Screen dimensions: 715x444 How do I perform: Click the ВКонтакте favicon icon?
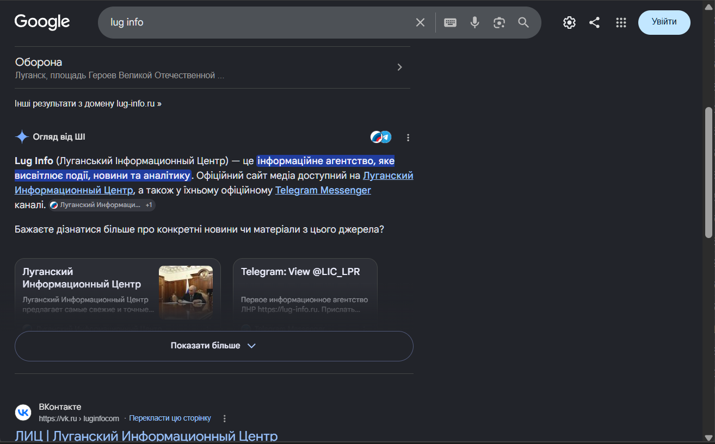23,412
